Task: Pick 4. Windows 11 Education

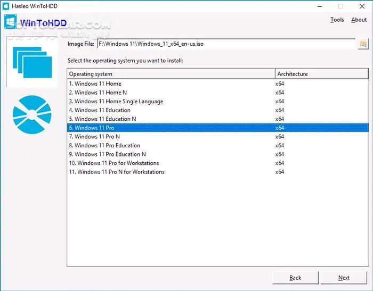Action: tap(217, 110)
